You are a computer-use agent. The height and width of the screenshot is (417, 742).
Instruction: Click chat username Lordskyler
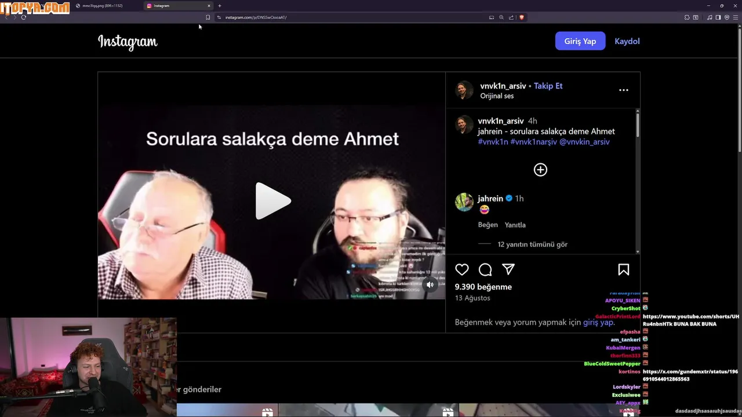627,387
